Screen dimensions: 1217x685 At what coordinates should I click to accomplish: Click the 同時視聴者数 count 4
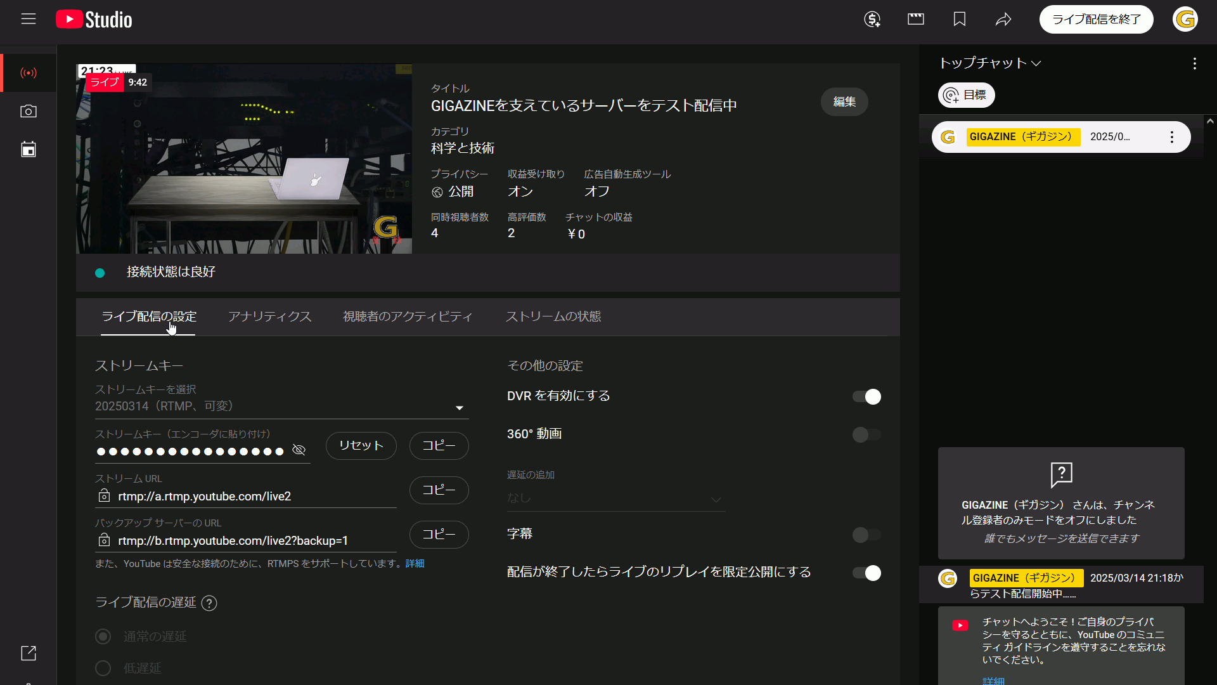(x=435, y=233)
